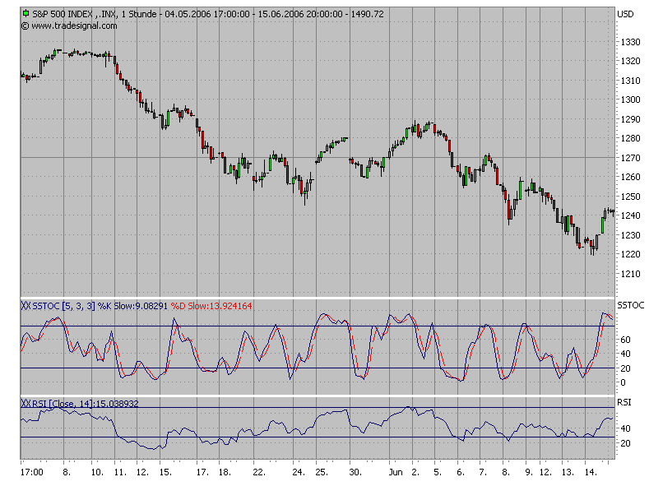Click the Jun month axis label
663x486 pixels.
pyautogui.click(x=396, y=472)
